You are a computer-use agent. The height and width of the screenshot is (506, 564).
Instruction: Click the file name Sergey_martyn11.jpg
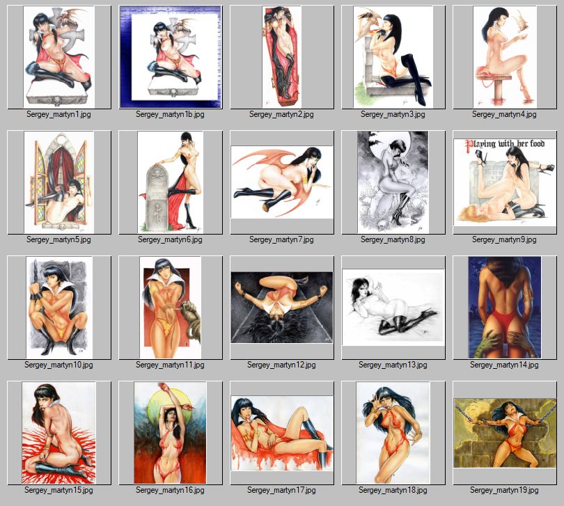pos(170,365)
